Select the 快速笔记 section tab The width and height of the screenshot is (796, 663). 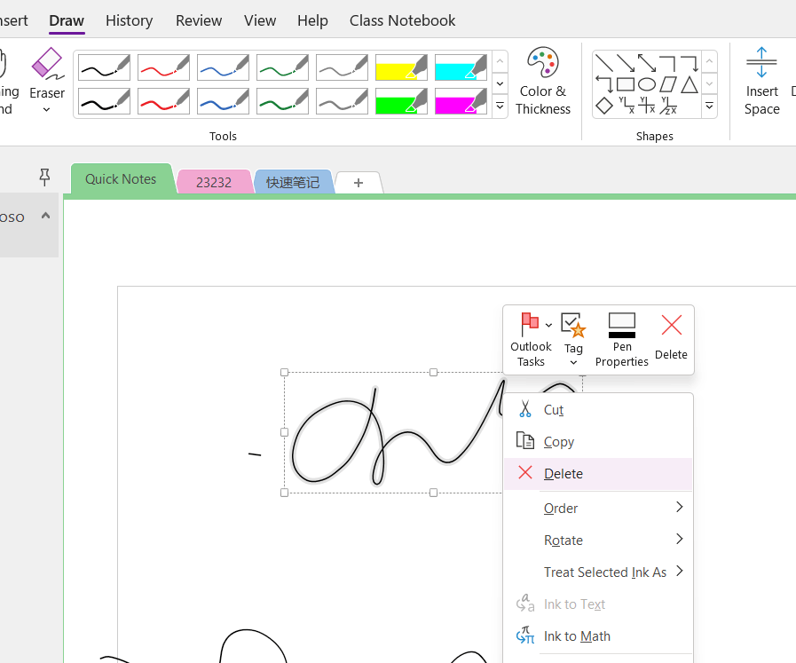[x=293, y=182]
